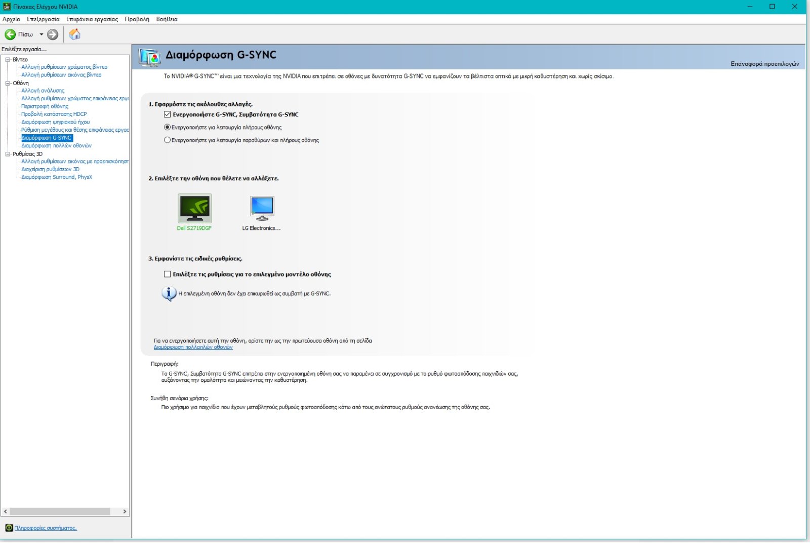Open Διαμόρφωση Surround, PhysX page

click(x=57, y=177)
